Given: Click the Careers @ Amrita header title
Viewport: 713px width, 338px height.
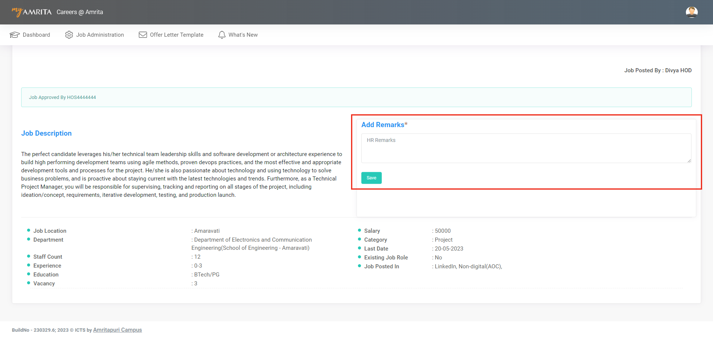Looking at the screenshot, I should (80, 12).
